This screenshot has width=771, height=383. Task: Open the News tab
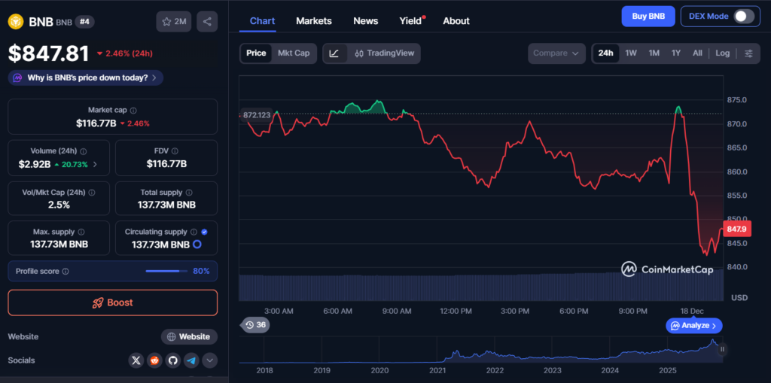pos(366,21)
